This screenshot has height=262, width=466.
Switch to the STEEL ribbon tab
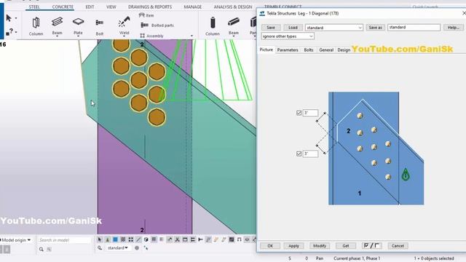(x=34, y=7)
